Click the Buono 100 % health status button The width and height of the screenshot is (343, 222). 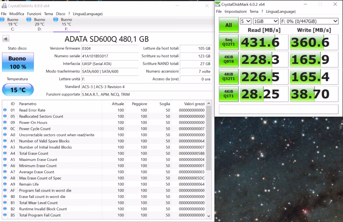click(18, 62)
